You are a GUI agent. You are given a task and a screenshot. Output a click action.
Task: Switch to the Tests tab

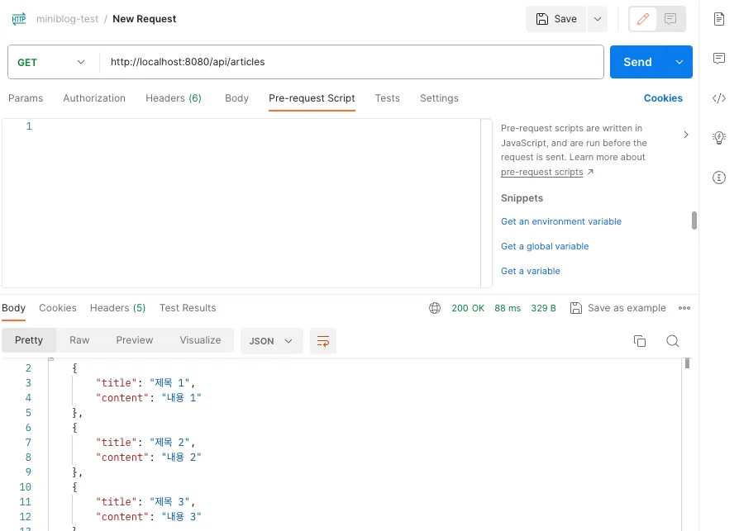click(x=387, y=98)
